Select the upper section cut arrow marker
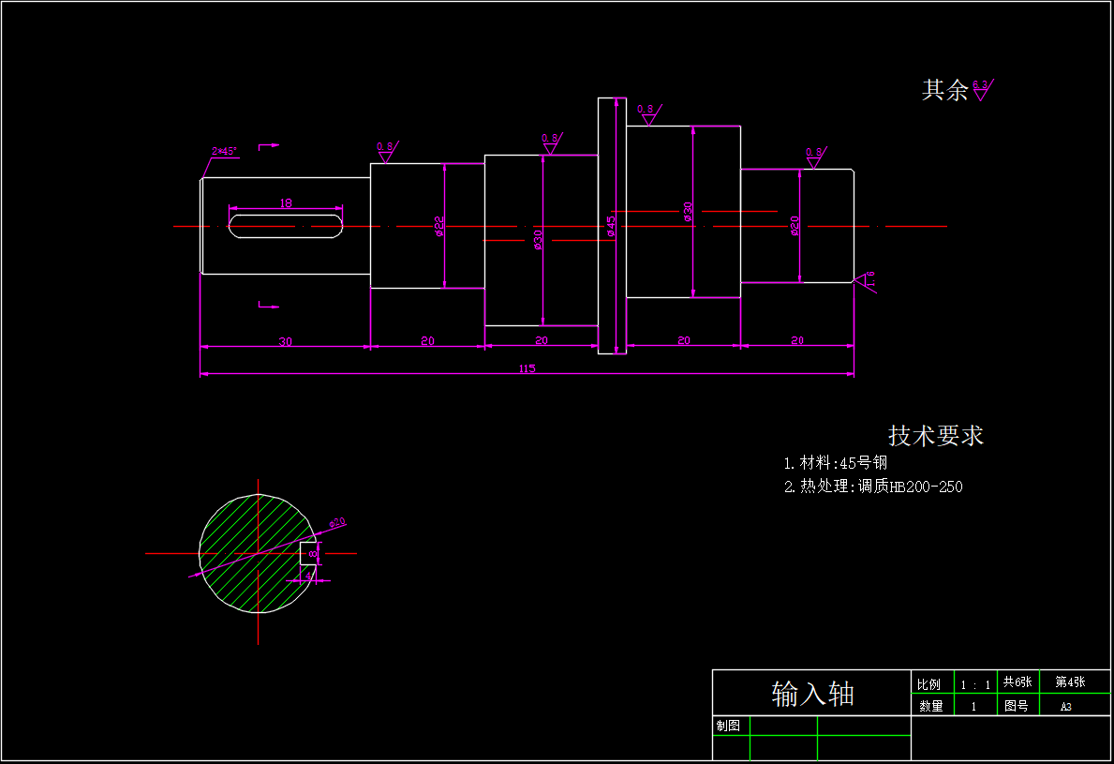Image resolution: width=1114 pixels, height=764 pixels. pyautogui.click(x=268, y=146)
